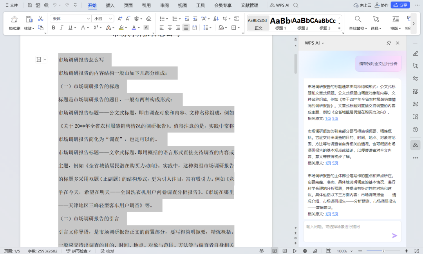Open the References (引用) tab
423x254 pixels.
click(x=146, y=5)
